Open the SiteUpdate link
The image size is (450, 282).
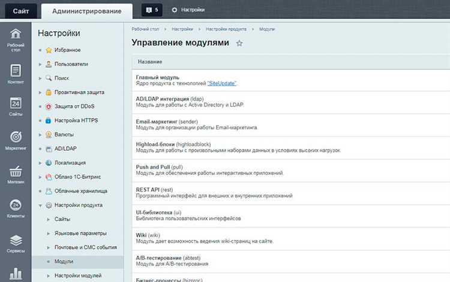coord(222,83)
